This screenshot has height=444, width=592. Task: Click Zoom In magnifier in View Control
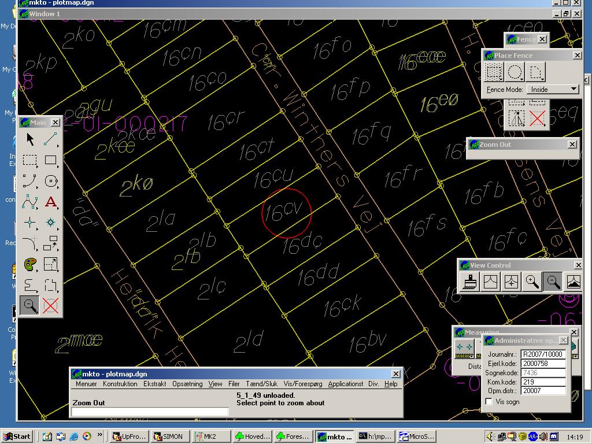tap(532, 282)
